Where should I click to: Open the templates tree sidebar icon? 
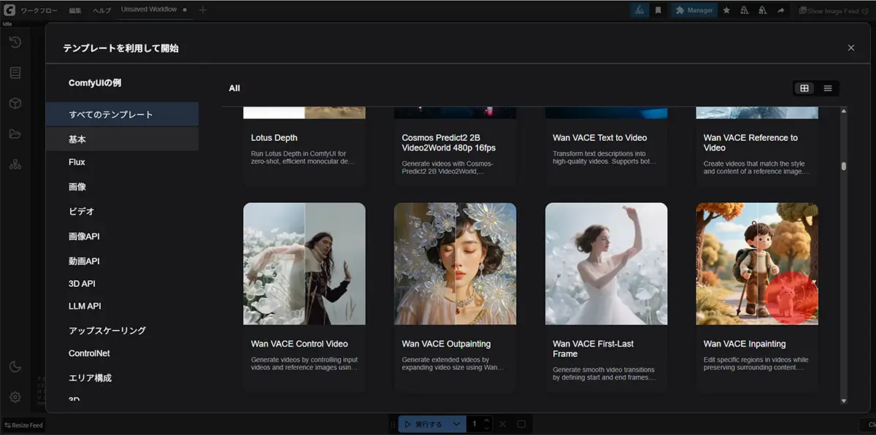tap(15, 164)
